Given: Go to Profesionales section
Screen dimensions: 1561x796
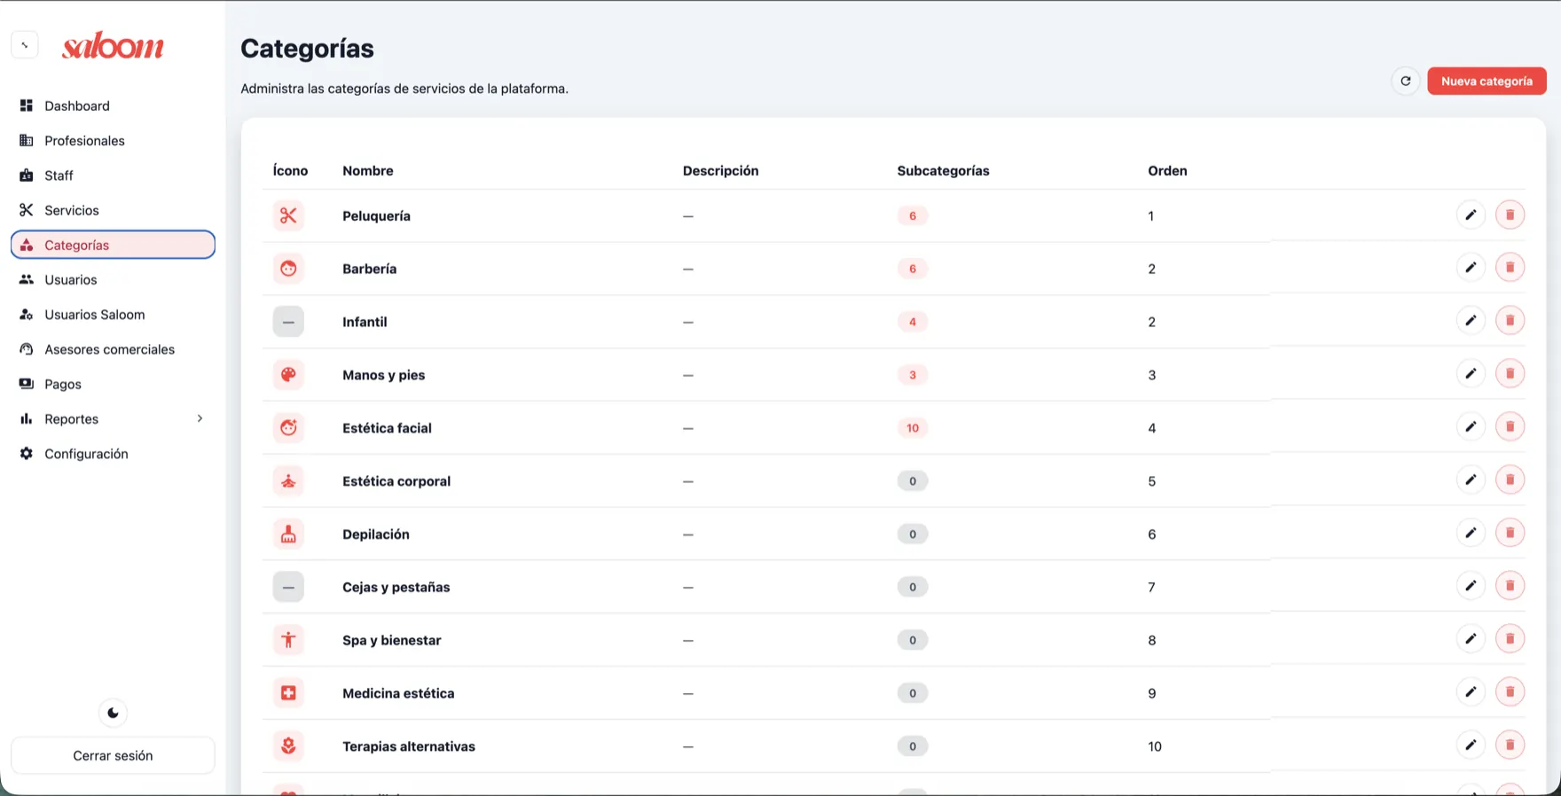Looking at the screenshot, I should click(113, 140).
